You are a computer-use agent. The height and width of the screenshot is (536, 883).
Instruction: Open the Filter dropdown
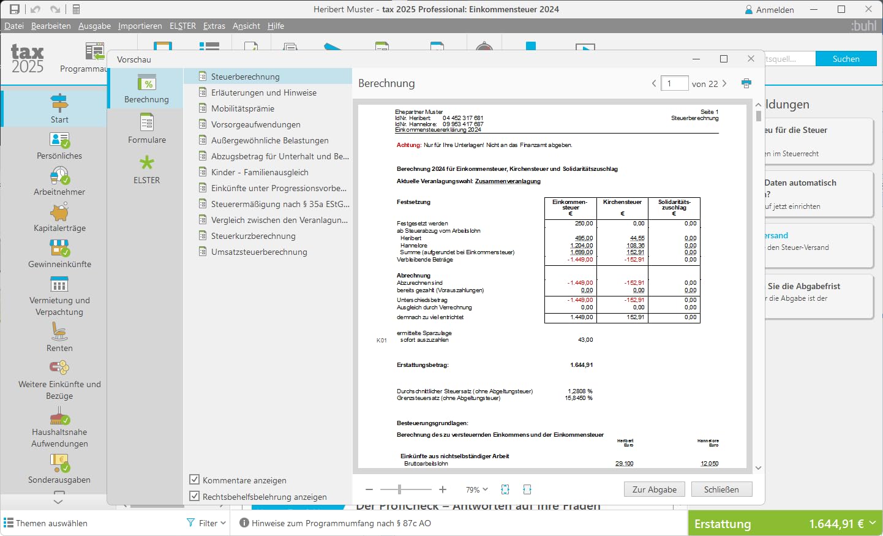pos(206,523)
